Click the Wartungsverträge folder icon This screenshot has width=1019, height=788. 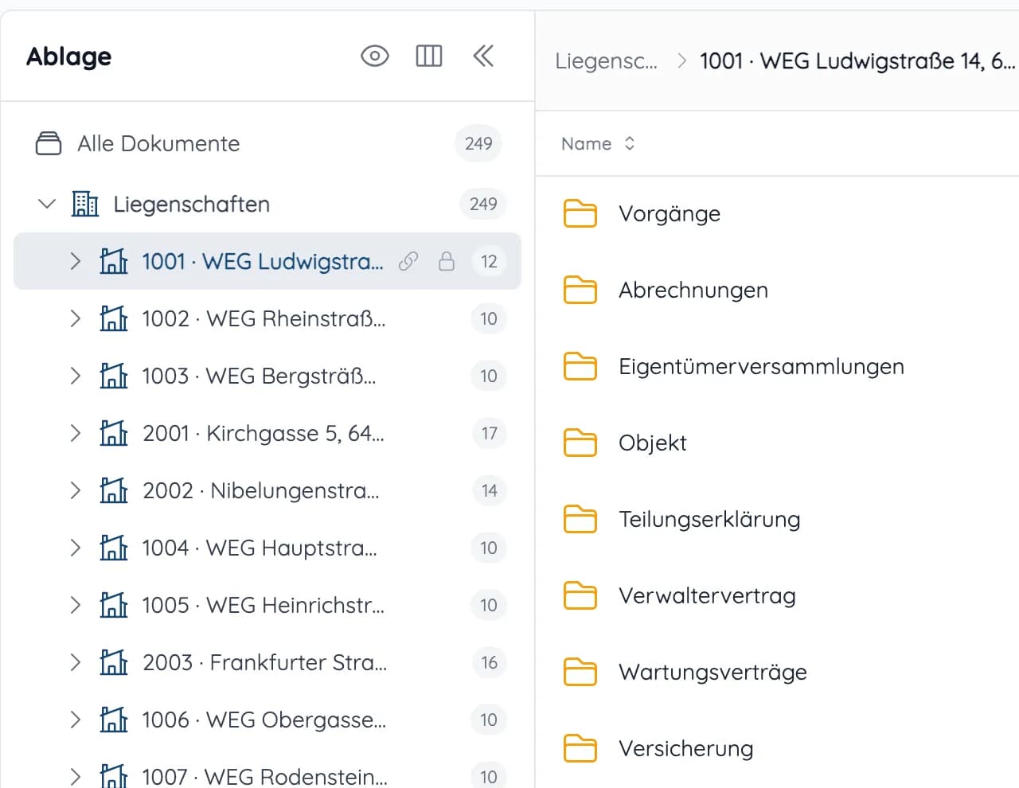coord(580,672)
